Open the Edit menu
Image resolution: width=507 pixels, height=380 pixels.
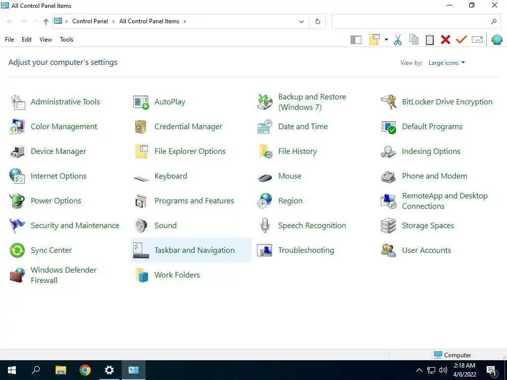[27, 40]
